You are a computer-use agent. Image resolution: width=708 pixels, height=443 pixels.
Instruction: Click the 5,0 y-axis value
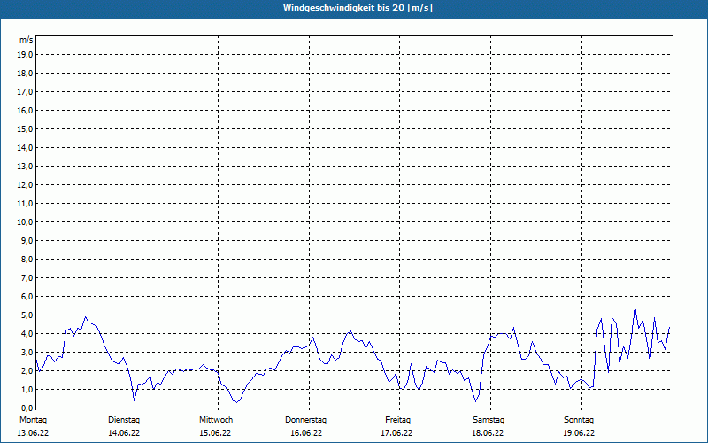[x=27, y=315]
